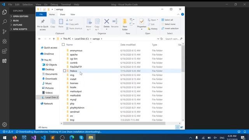Open VS Code Live Share icon in activity bar
This screenshot has width=249, height=140.
pos(4,61)
